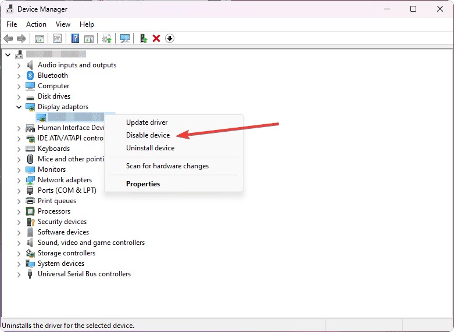Screen dimensions: 454x332
Task: Click the Properties sheet toolbar icon
Action: [x=58, y=38]
